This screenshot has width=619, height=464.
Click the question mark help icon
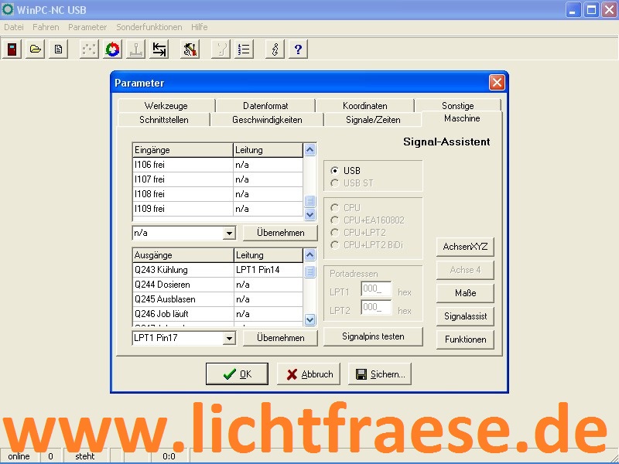click(x=298, y=49)
